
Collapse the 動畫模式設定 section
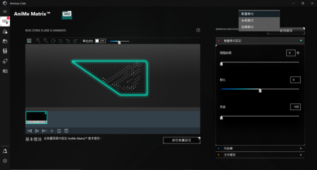tap(260, 41)
